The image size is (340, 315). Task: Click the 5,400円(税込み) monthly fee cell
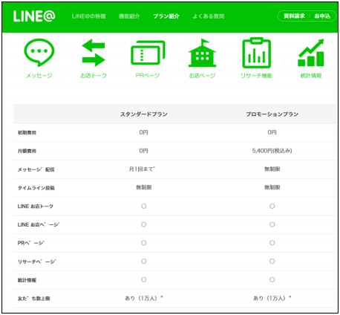pos(272,151)
